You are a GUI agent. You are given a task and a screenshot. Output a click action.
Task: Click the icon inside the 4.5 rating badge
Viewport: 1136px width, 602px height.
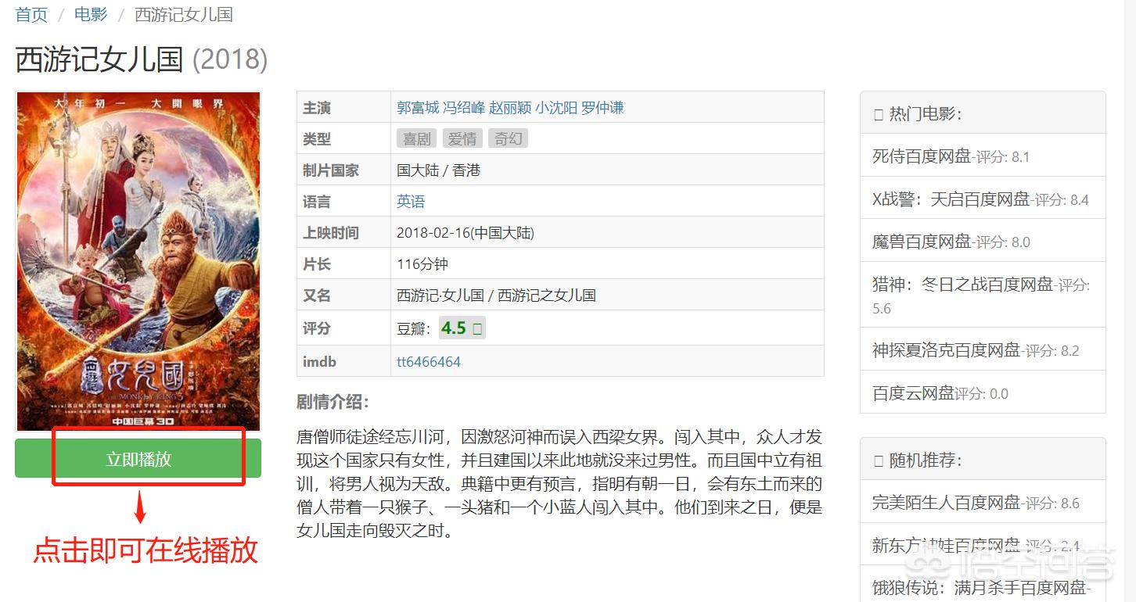coord(477,328)
